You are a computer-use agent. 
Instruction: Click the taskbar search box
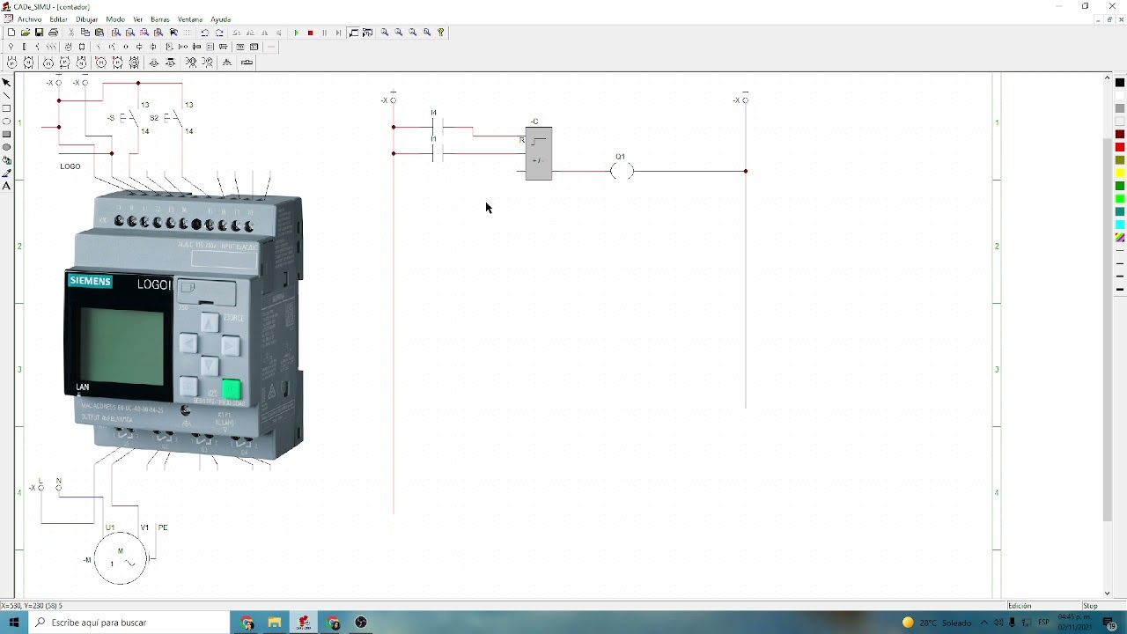click(129, 623)
